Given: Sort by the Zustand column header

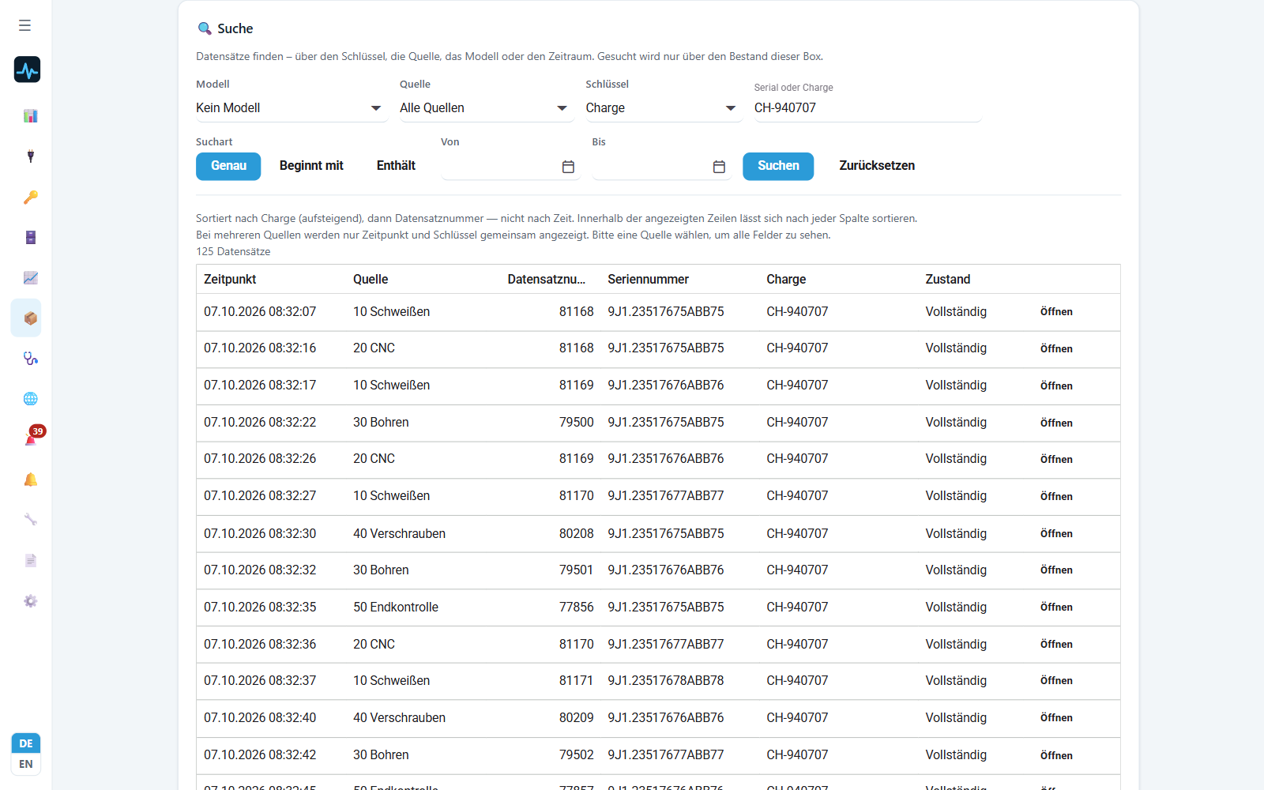Looking at the screenshot, I should pyautogui.click(x=948, y=280).
